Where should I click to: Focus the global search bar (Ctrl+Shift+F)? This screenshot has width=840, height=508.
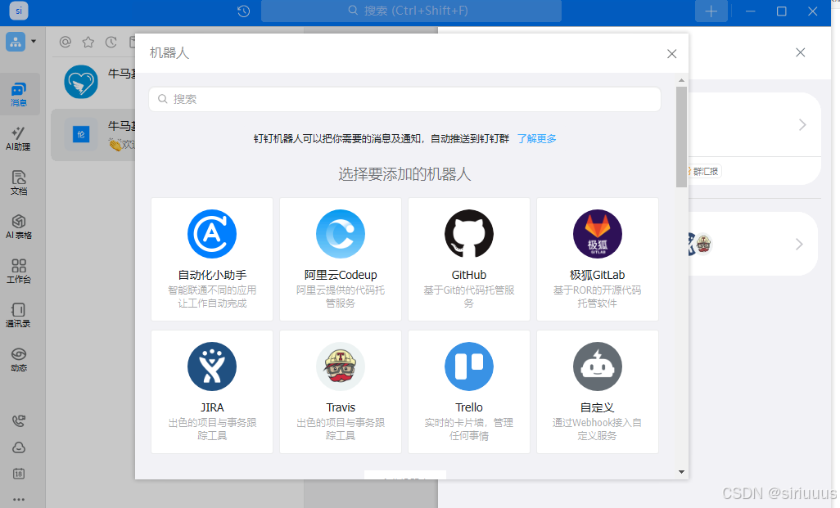point(412,11)
